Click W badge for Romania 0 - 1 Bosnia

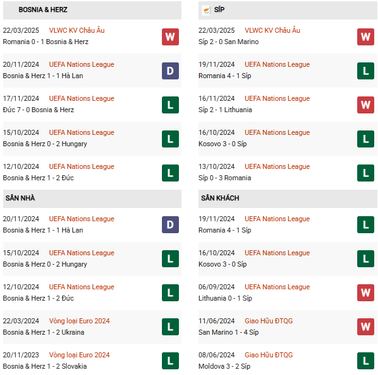pos(170,37)
